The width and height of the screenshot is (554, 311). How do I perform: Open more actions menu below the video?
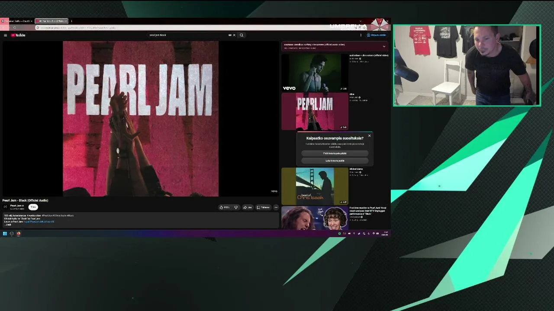(276, 207)
